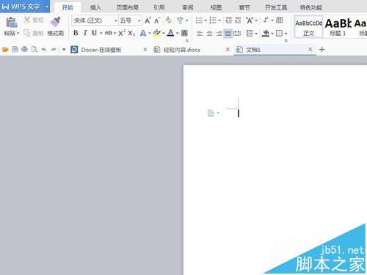Click distributed alignment icon
Image resolution: width=367 pixels, height=275 pixels.
click(x=237, y=33)
